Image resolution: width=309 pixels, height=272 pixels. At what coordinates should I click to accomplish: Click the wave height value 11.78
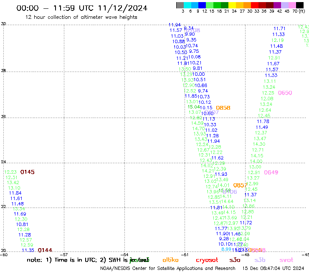[263, 121]
